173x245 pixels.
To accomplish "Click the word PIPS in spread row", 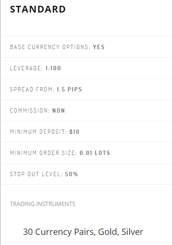I will coord(74,90).
